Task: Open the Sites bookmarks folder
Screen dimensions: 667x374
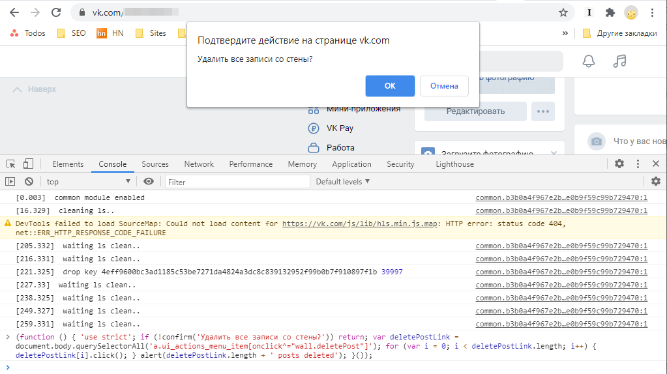Action: (151, 33)
